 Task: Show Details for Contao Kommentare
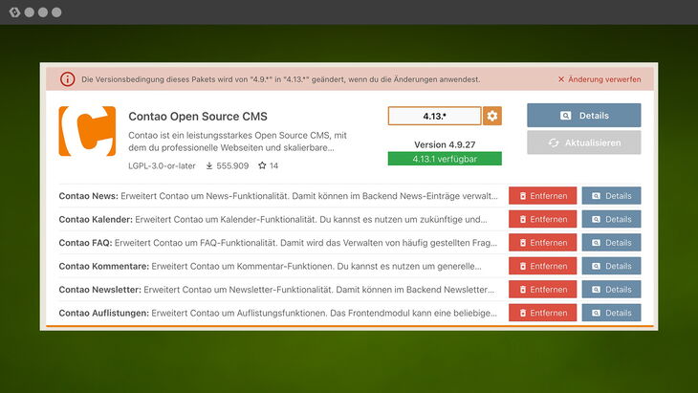tap(611, 266)
